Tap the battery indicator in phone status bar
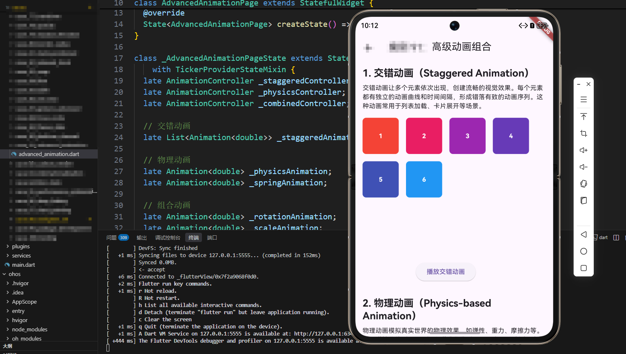The height and width of the screenshot is (354, 626). [542, 26]
